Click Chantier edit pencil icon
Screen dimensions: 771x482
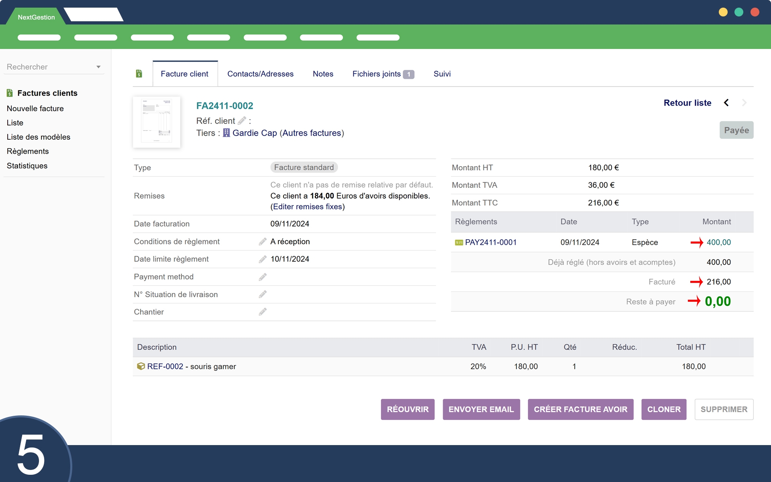tap(263, 312)
